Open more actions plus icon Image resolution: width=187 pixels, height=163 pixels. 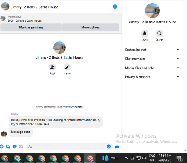pyautogui.click(x=1, y=147)
